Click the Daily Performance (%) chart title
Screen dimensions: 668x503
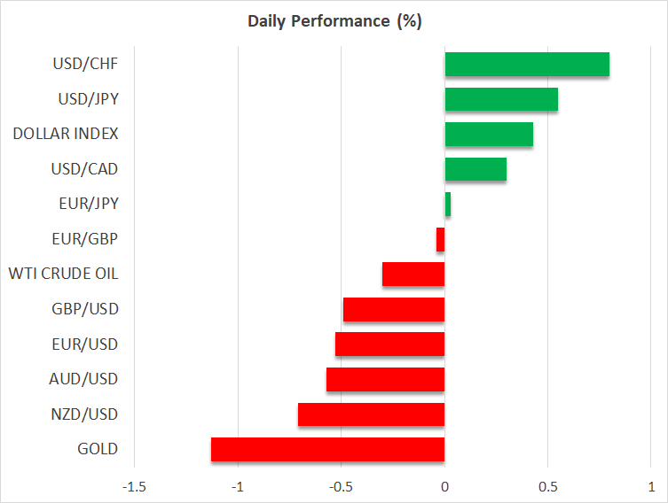click(334, 21)
